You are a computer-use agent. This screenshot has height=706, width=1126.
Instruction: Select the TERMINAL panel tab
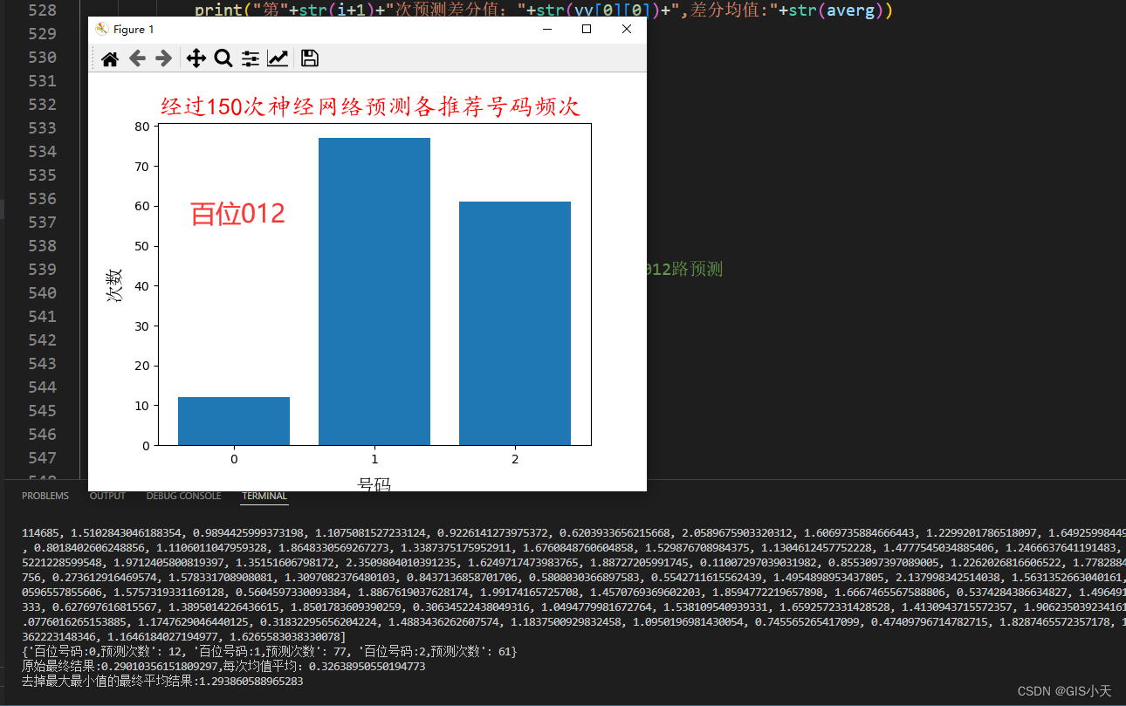[x=264, y=496]
